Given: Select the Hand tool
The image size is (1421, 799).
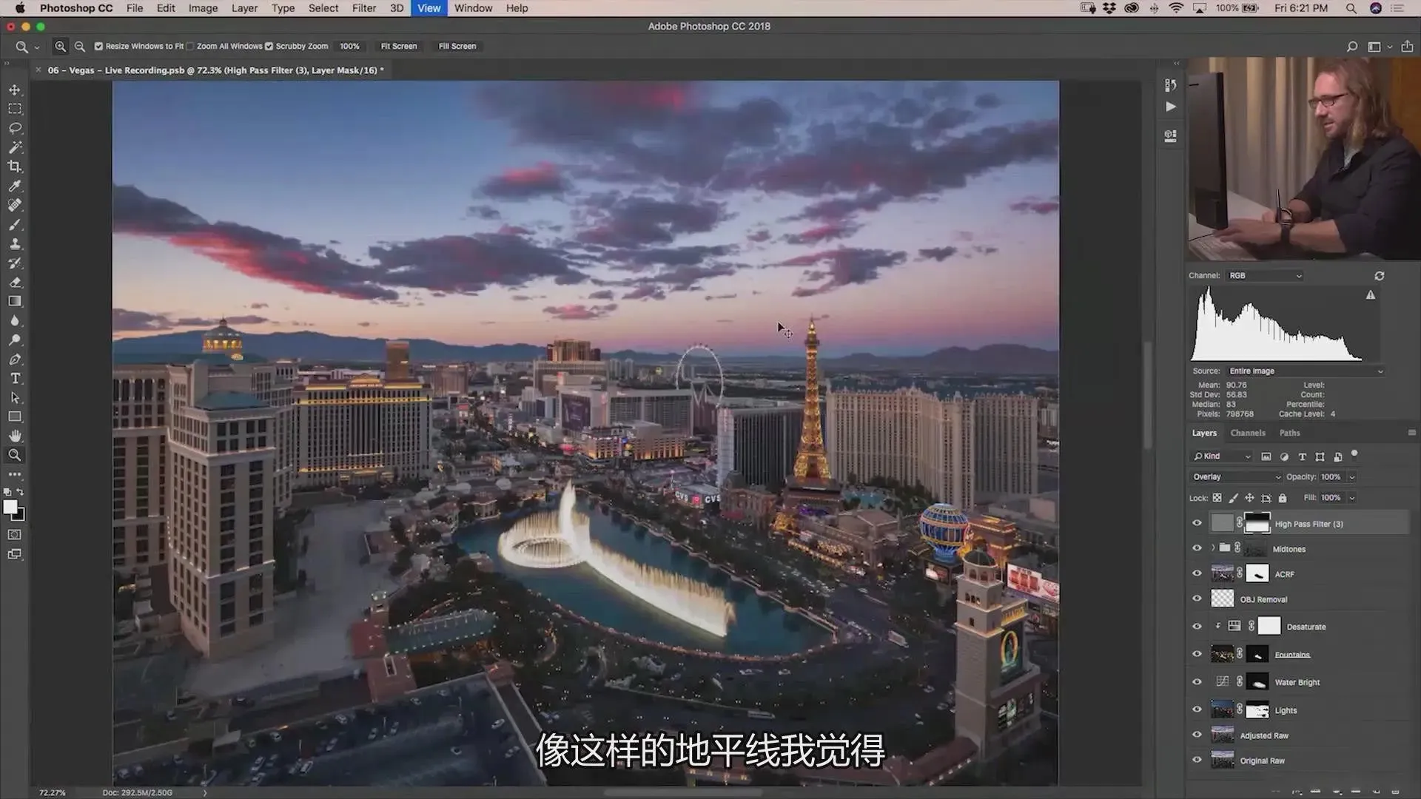Looking at the screenshot, I should tap(15, 436).
